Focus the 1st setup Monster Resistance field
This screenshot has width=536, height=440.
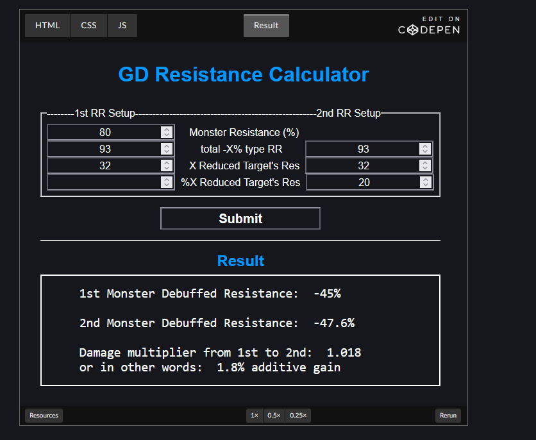click(111, 132)
